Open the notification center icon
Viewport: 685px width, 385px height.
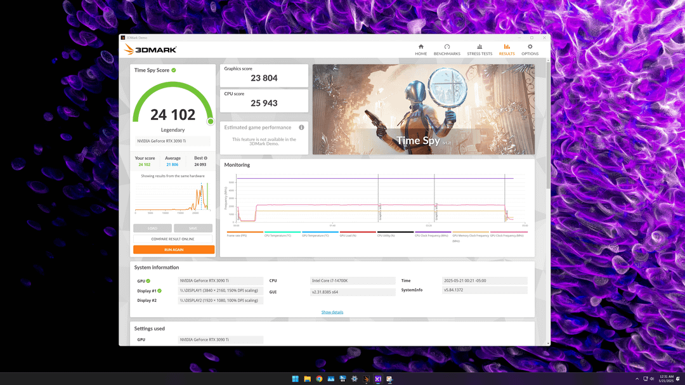(x=678, y=379)
